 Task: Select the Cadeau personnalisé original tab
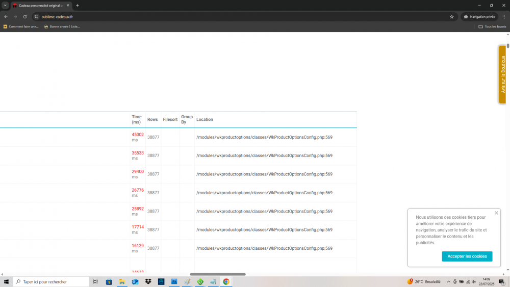(x=41, y=6)
